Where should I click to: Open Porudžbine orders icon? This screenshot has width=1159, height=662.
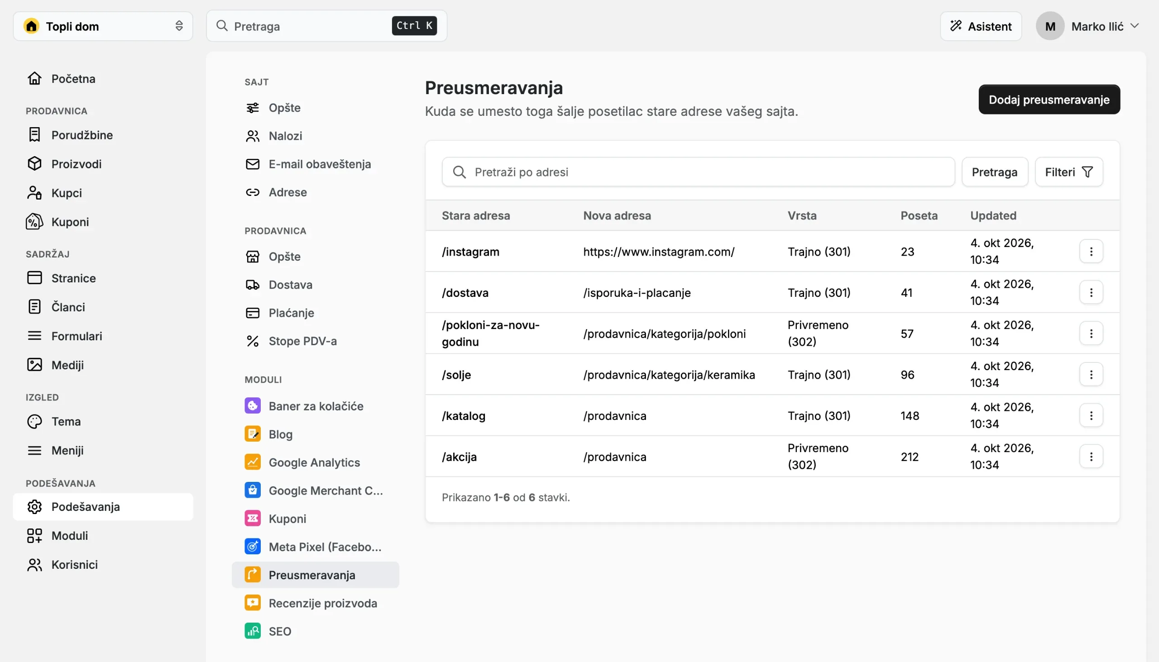coord(34,134)
